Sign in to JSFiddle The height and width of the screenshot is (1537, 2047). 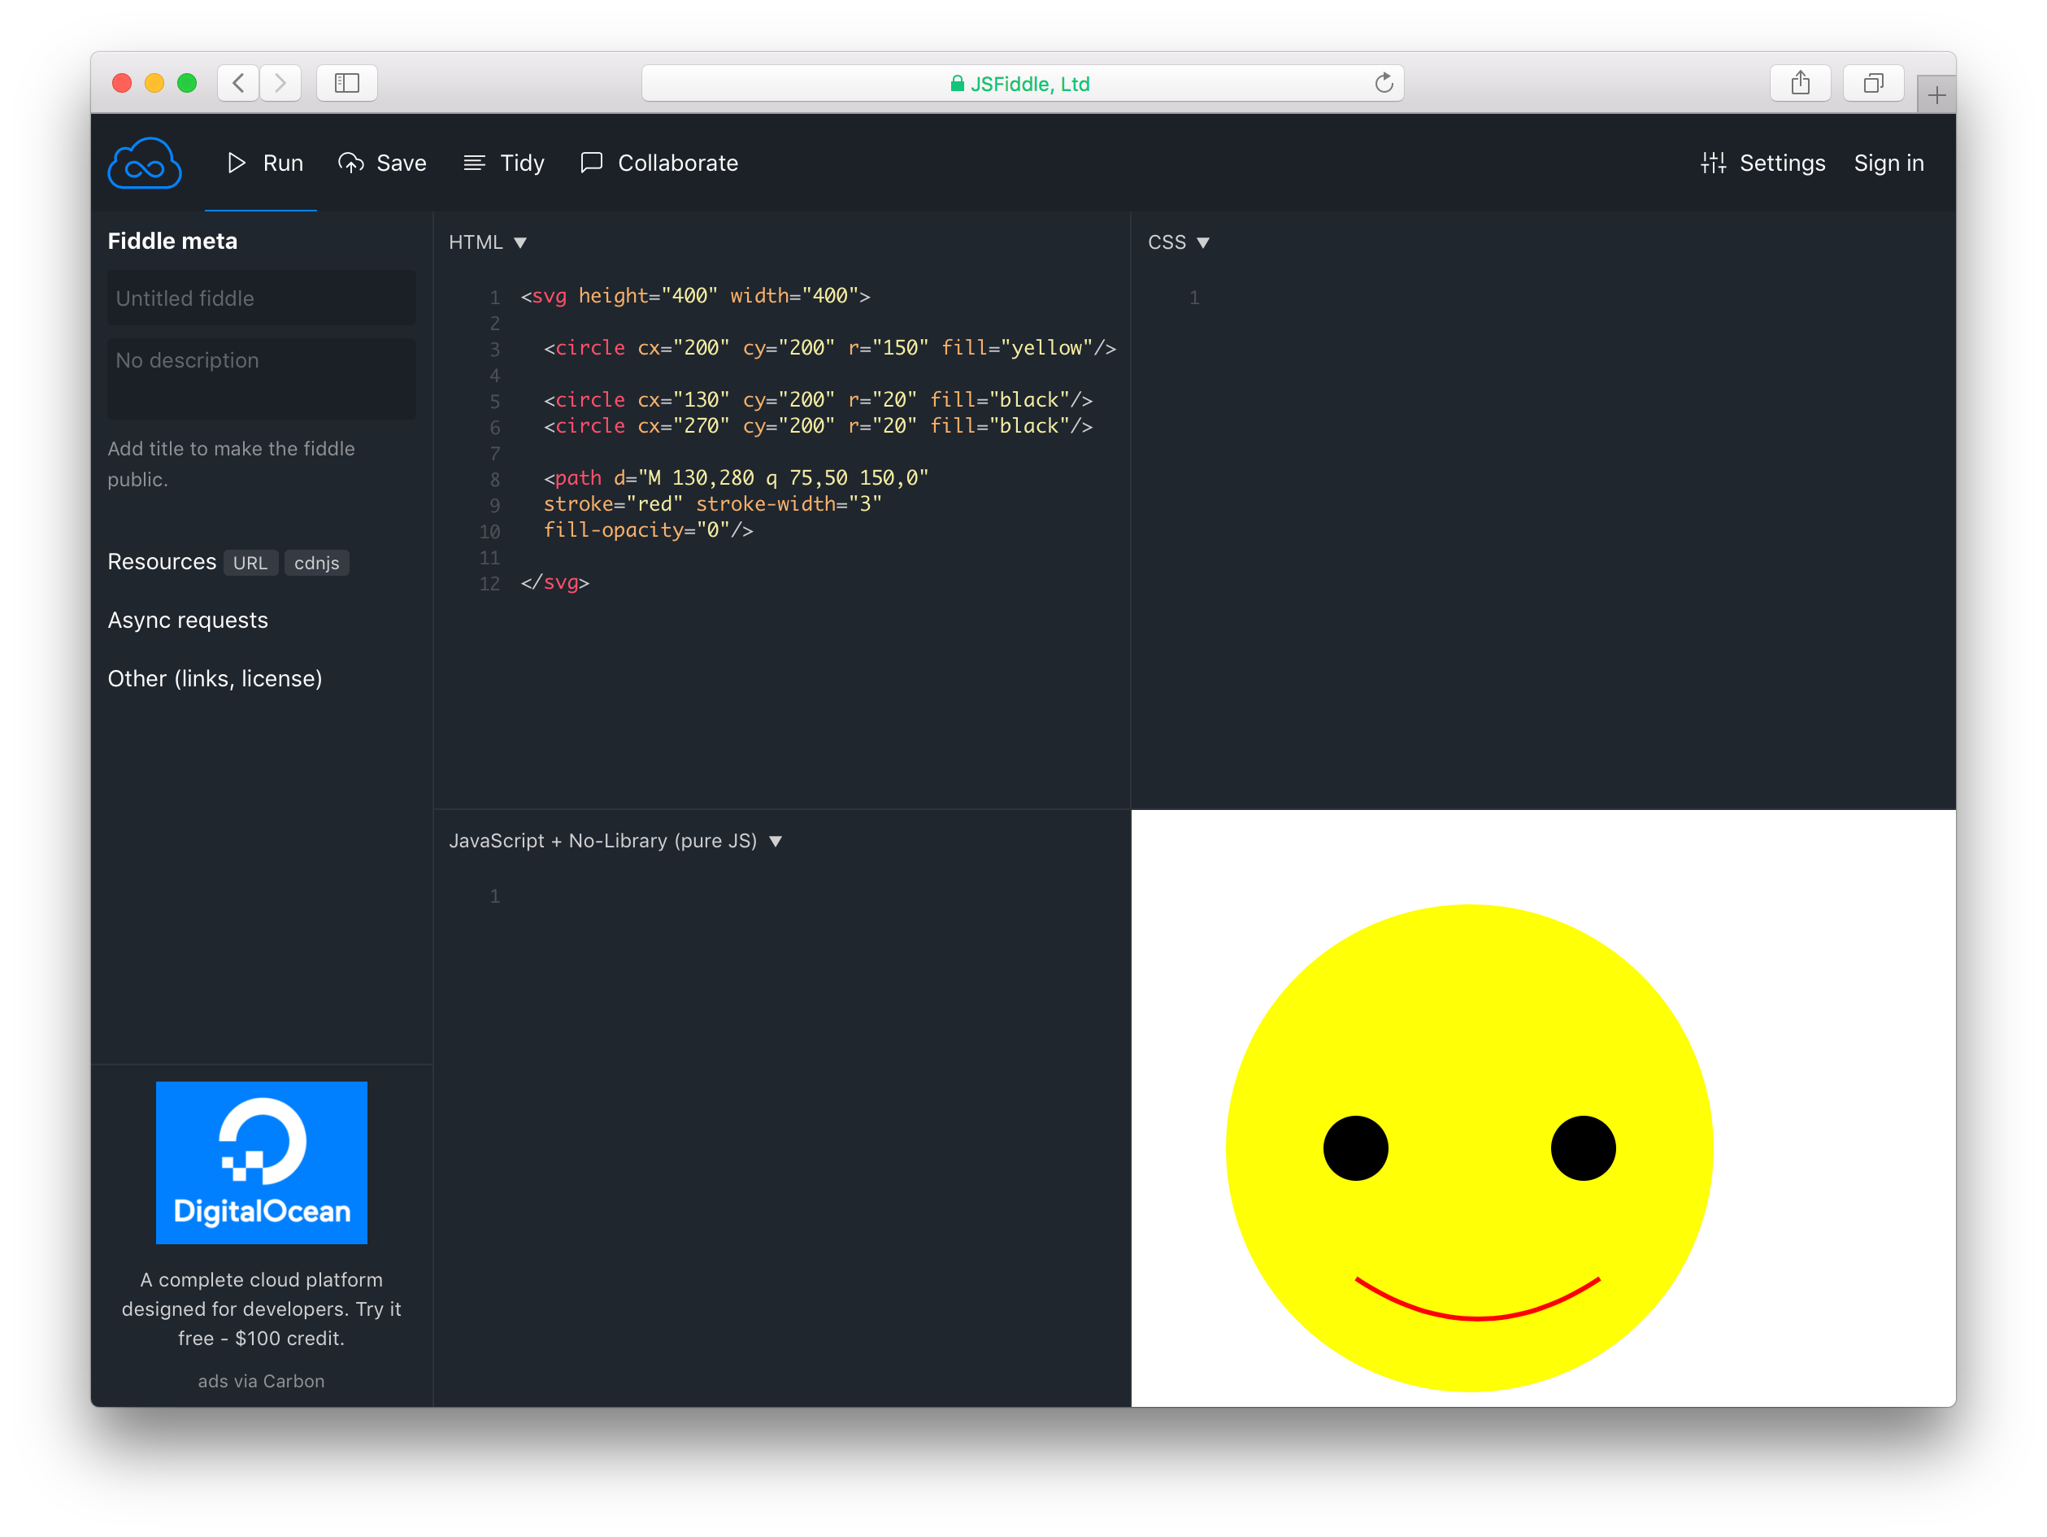pyautogui.click(x=1888, y=163)
